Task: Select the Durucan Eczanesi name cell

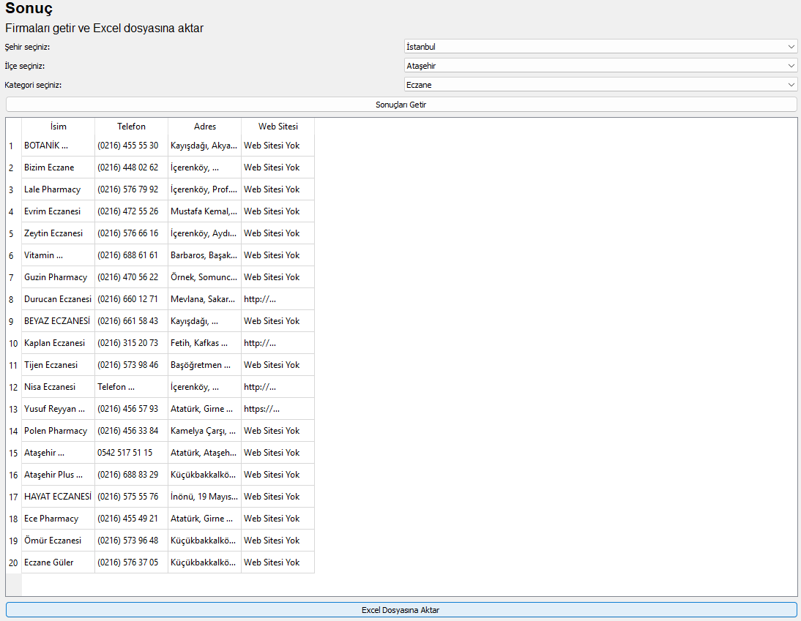Action: click(x=59, y=299)
